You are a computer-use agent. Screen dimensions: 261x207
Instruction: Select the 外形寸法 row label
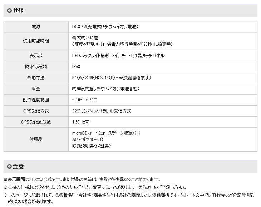pyautogui.click(x=36, y=78)
